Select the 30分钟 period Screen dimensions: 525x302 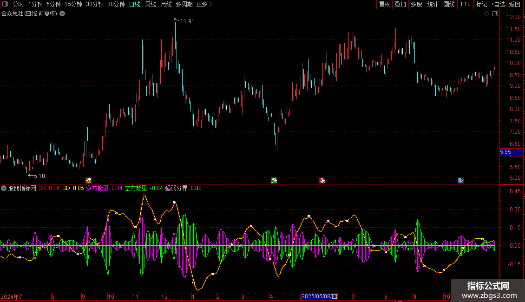click(95, 4)
